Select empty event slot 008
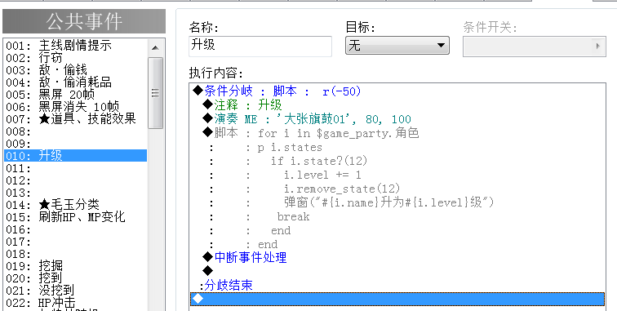617x311 pixels. coord(76,131)
